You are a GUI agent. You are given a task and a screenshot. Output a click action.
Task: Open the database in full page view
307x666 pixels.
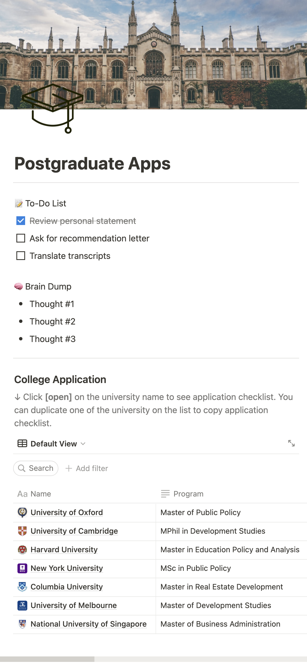point(291,443)
